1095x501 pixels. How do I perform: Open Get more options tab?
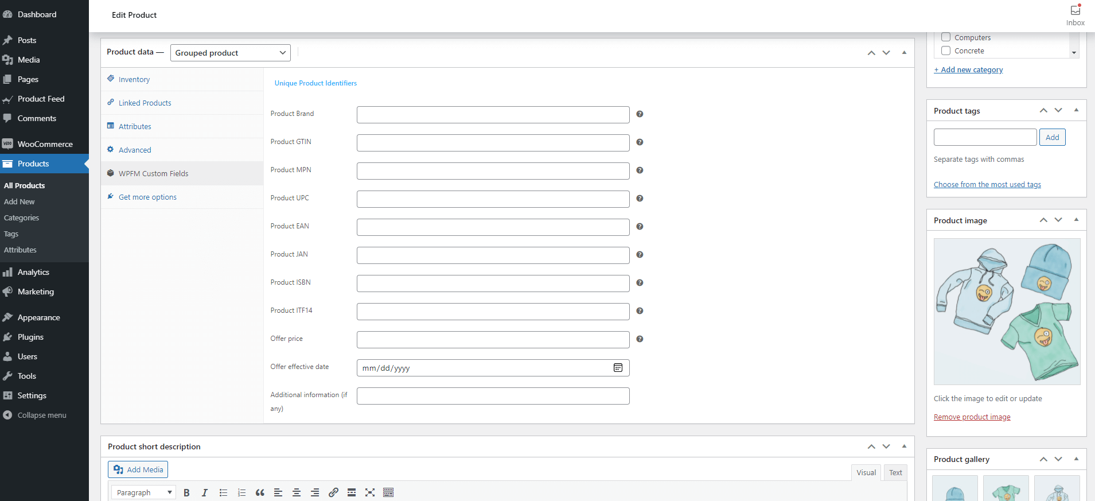coord(182,197)
